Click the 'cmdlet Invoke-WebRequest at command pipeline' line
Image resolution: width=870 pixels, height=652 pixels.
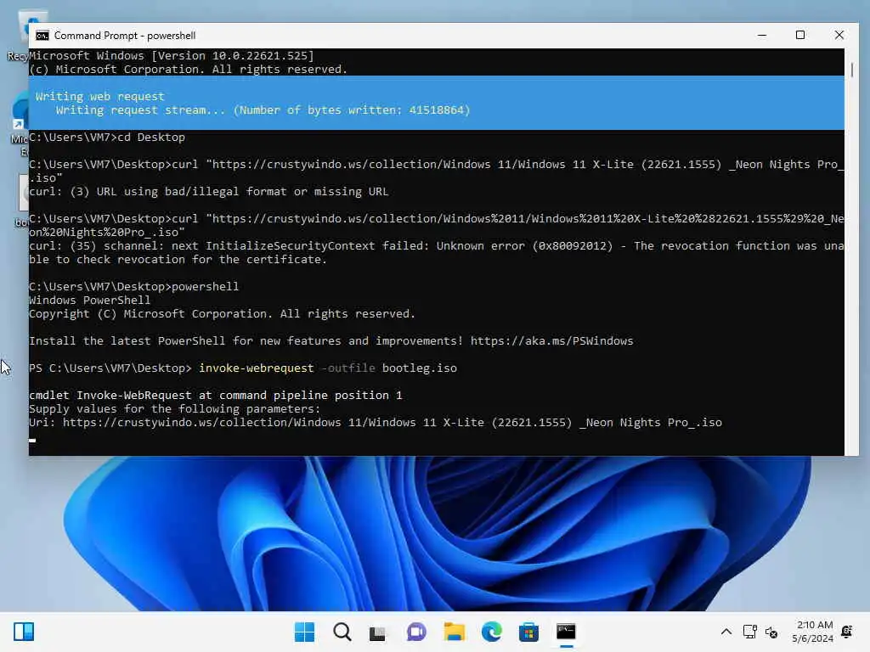(x=215, y=396)
